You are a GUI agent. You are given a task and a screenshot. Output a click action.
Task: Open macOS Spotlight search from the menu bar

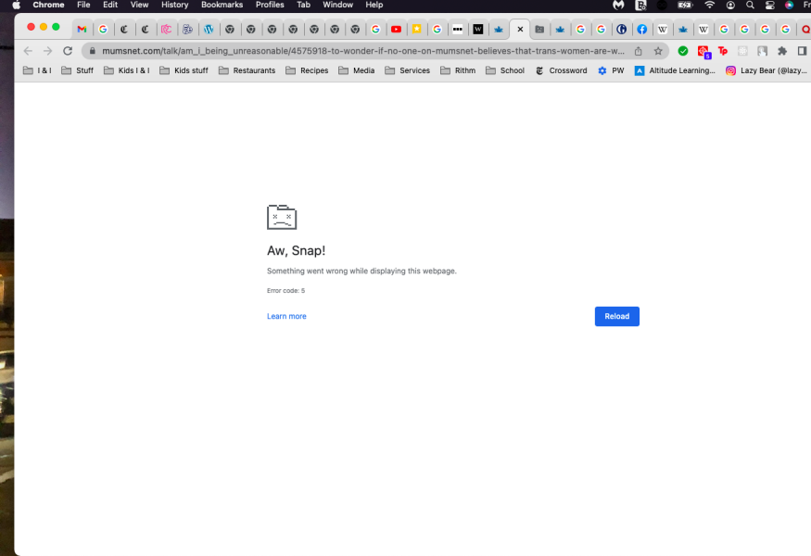click(749, 5)
